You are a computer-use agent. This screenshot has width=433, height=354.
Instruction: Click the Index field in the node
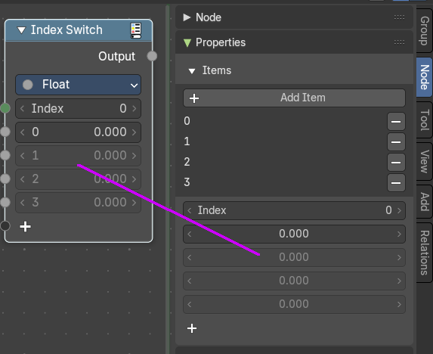[x=78, y=108]
